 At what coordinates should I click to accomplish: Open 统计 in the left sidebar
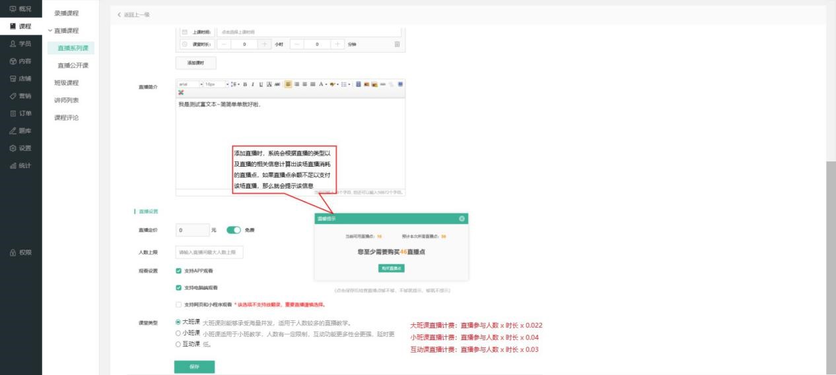pyautogui.click(x=20, y=165)
